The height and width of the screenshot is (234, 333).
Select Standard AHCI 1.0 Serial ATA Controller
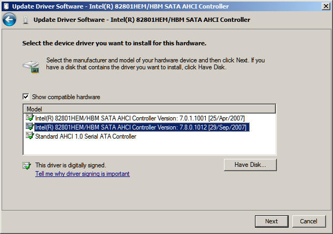(x=86, y=136)
